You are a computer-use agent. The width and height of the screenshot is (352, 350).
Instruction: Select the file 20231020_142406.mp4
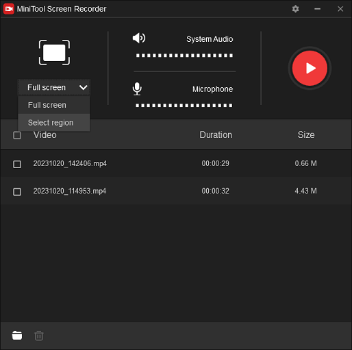70,163
